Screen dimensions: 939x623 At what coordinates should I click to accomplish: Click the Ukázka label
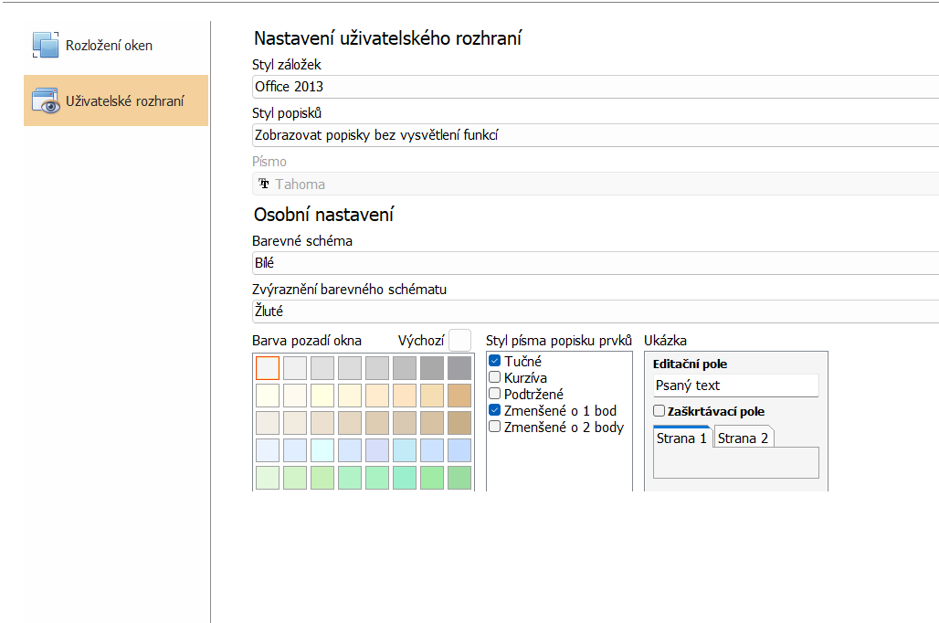[x=665, y=341]
